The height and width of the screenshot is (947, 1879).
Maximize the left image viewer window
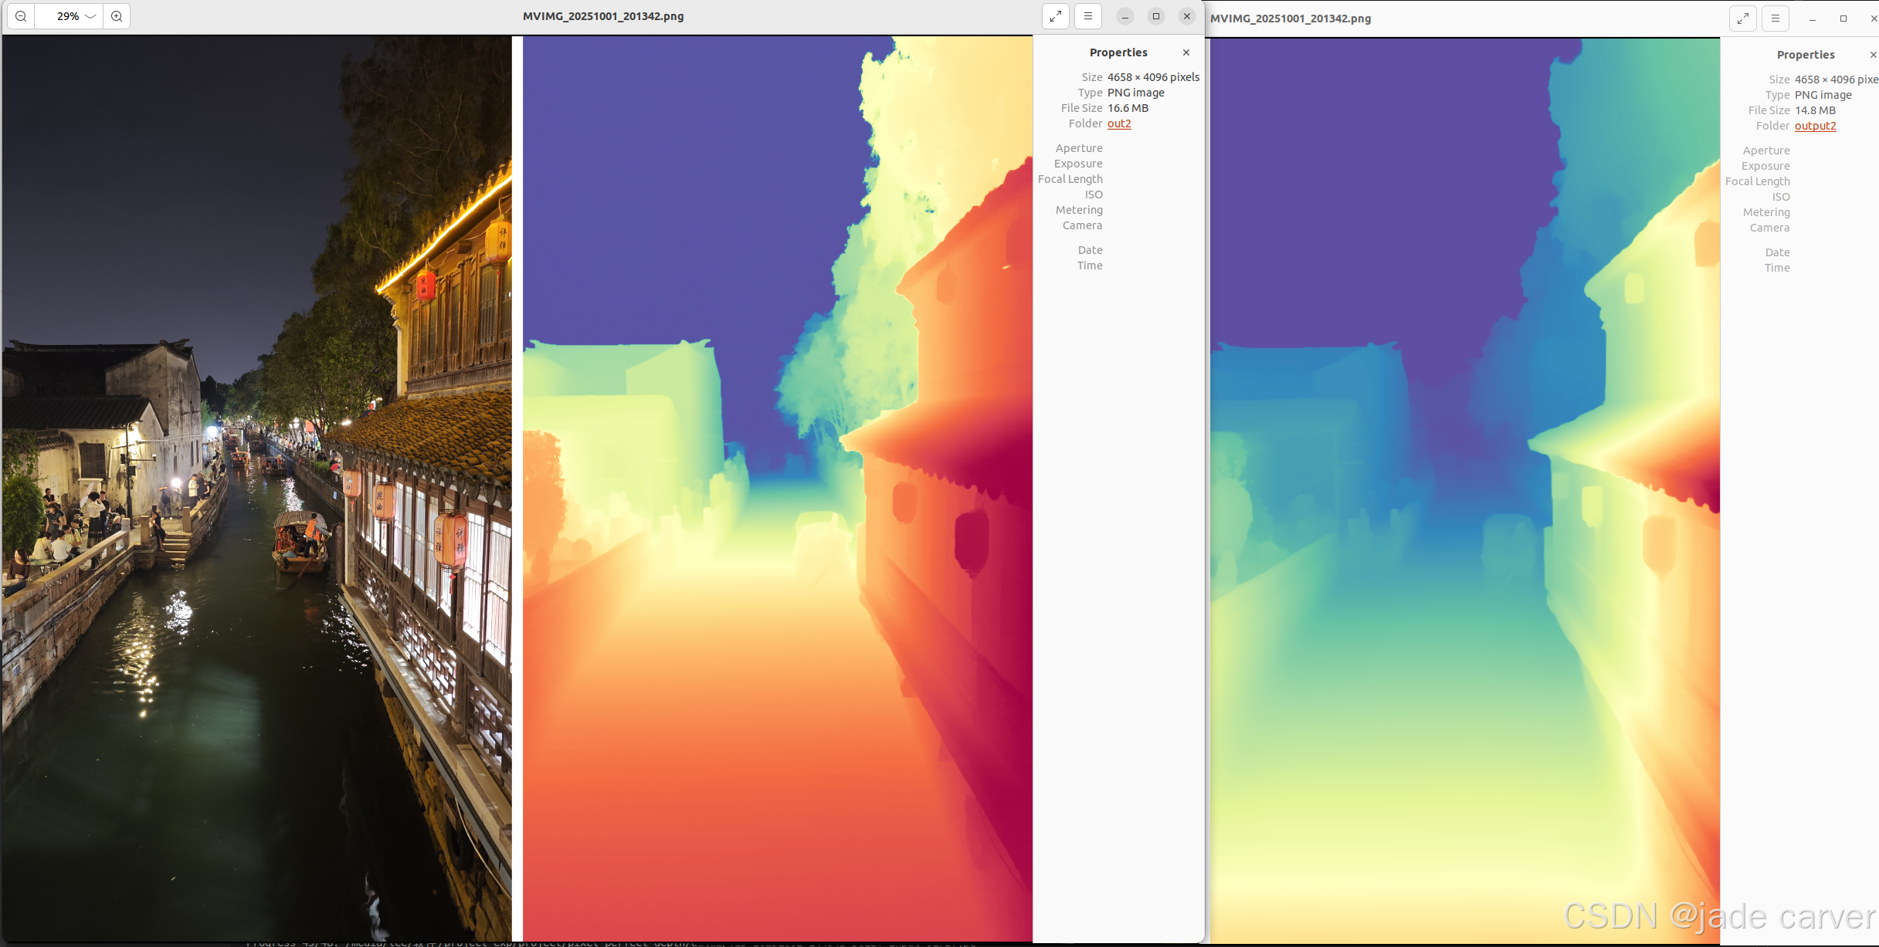point(1156,16)
